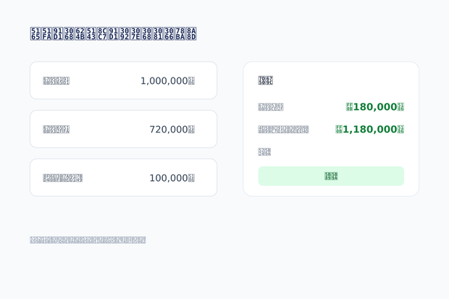Screen dimensions: 449x299
Task: Click the result card heading text
Action: coord(266,80)
